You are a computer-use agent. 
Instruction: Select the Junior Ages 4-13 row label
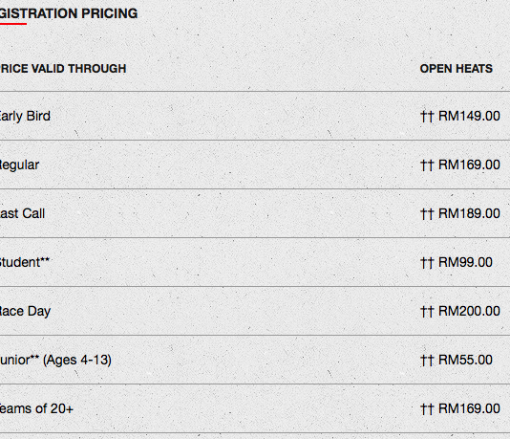click(x=55, y=361)
